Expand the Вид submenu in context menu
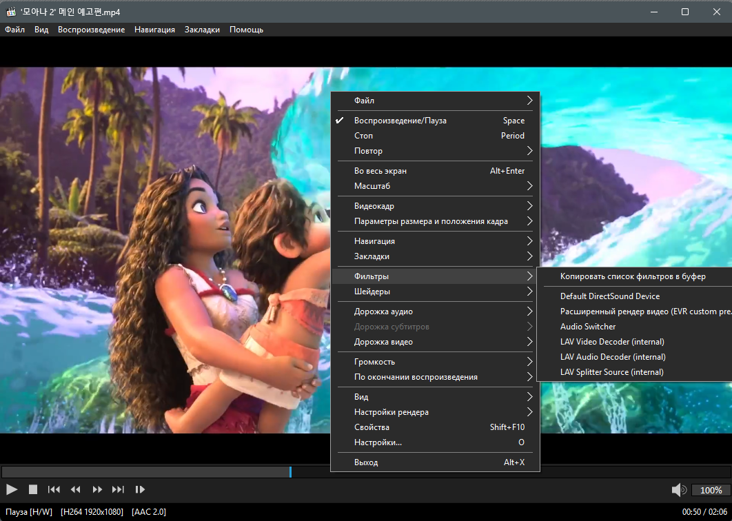This screenshot has width=732, height=521. pyautogui.click(x=435, y=397)
